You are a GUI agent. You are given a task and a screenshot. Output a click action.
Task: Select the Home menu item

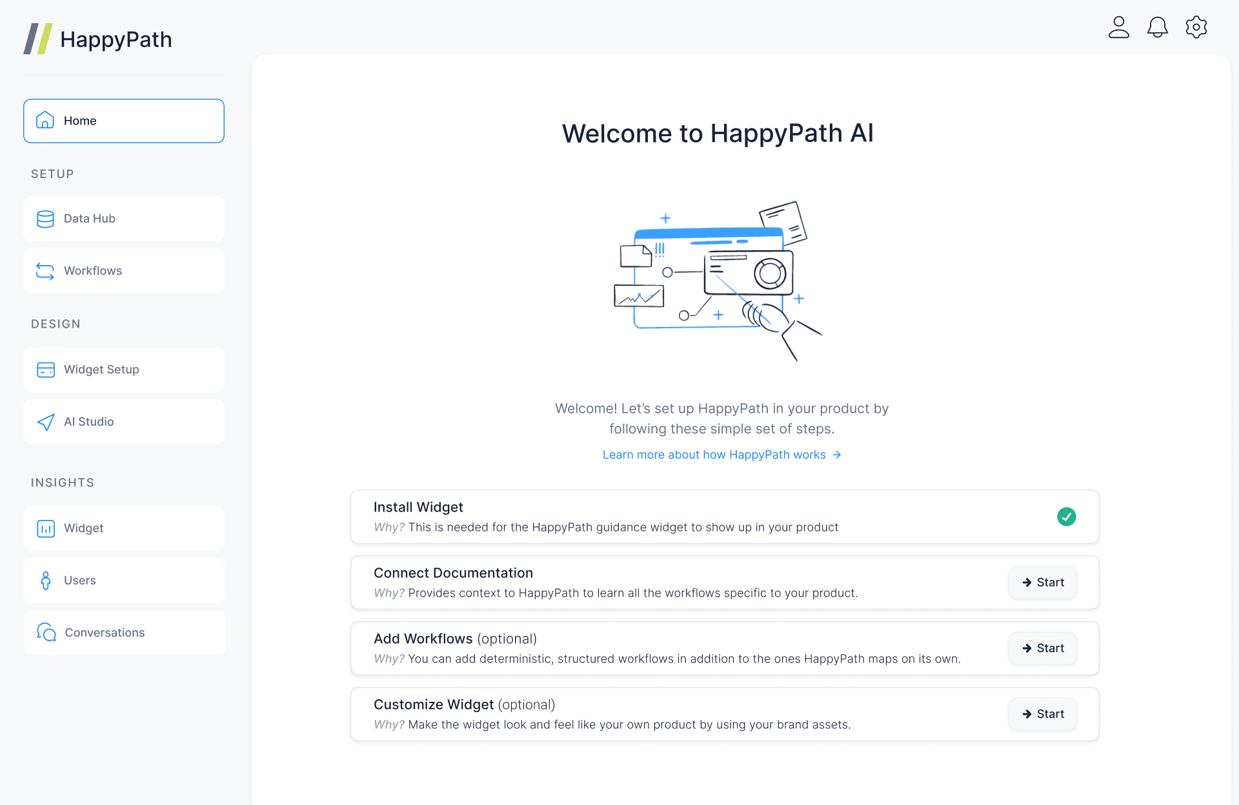point(124,121)
